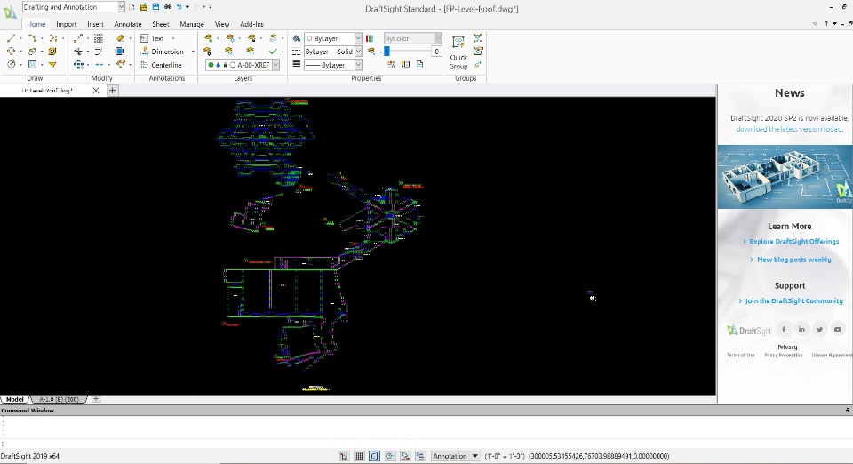Screen dimensions: 853x464
Task: Select the Line draw tool
Action: coord(11,38)
